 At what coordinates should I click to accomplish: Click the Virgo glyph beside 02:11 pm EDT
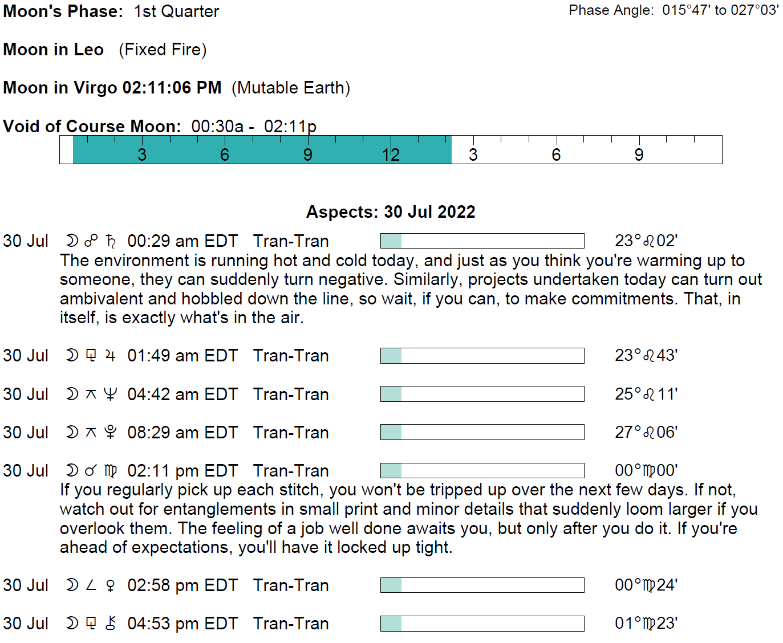111,471
